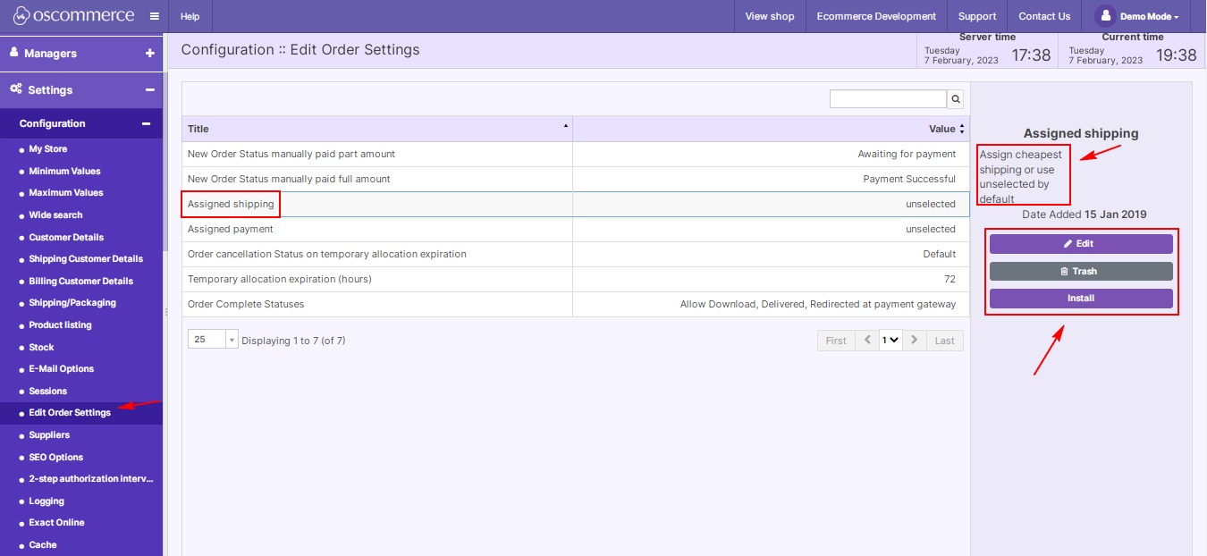Sort by Title column arrow
Image resolution: width=1207 pixels, height=556 pixels.
(x=565, y=127)
